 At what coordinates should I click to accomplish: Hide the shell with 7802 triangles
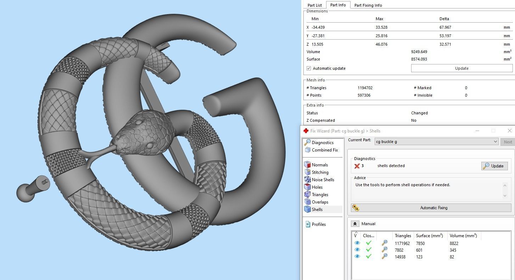pyautogui.click(x=357, y=250)
